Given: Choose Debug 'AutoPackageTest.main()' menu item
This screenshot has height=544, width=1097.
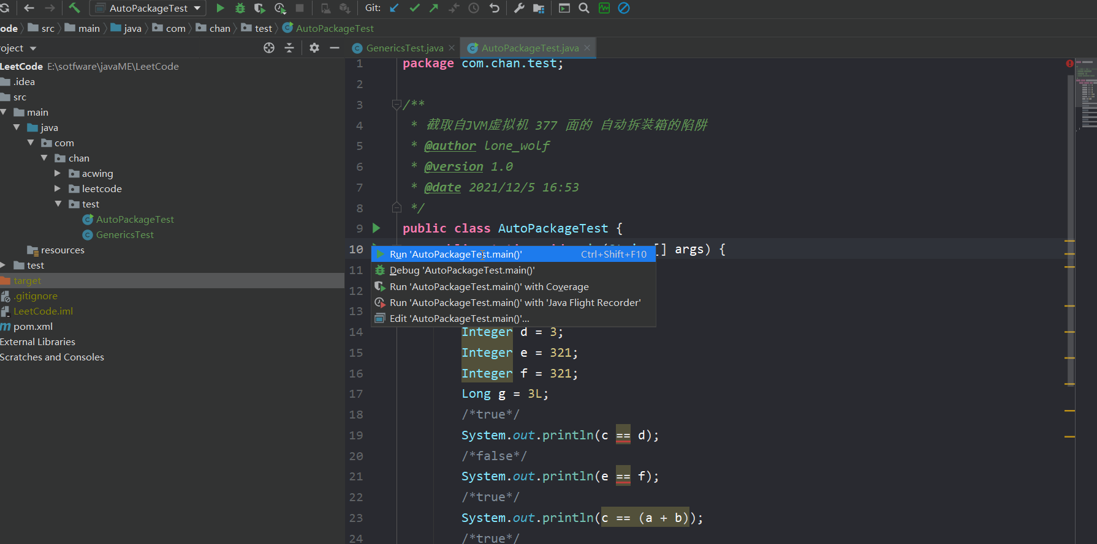Looking at the screenshot, I should tap(514, 270).
